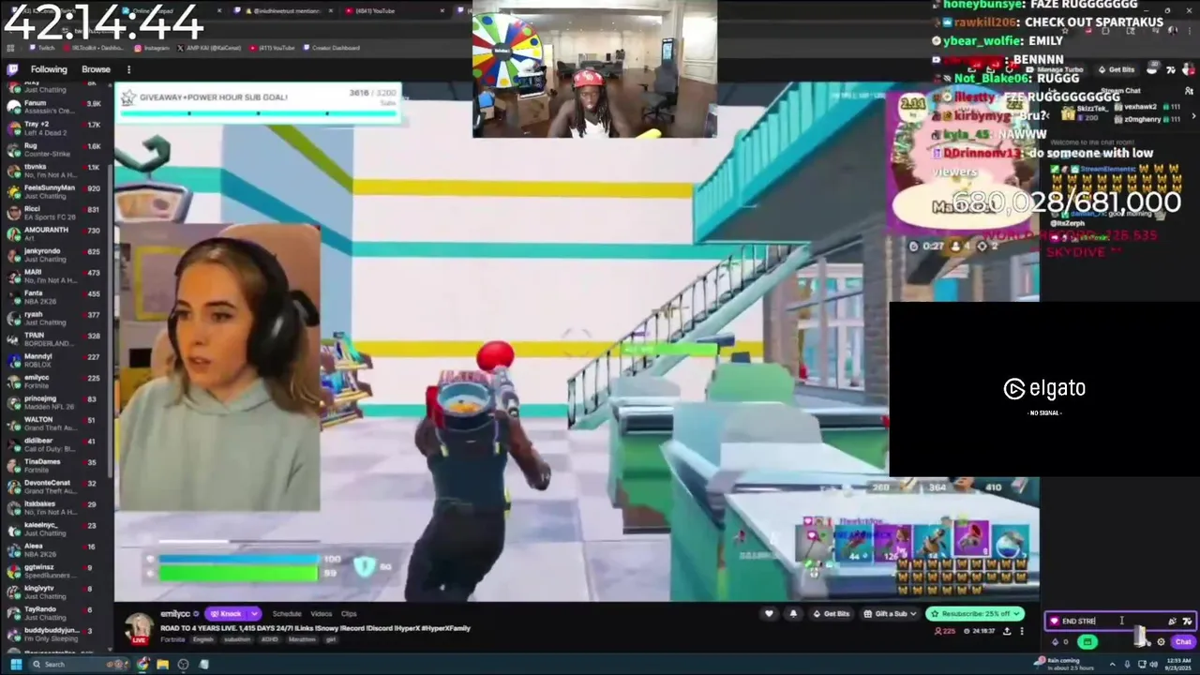
Task: Open Fanum's channel in the sidebar
Action: point(56,107)
